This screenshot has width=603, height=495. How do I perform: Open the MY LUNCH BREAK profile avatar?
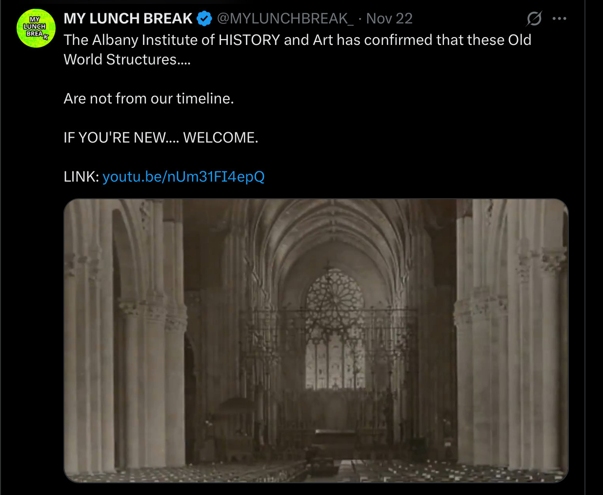point(36,28)
